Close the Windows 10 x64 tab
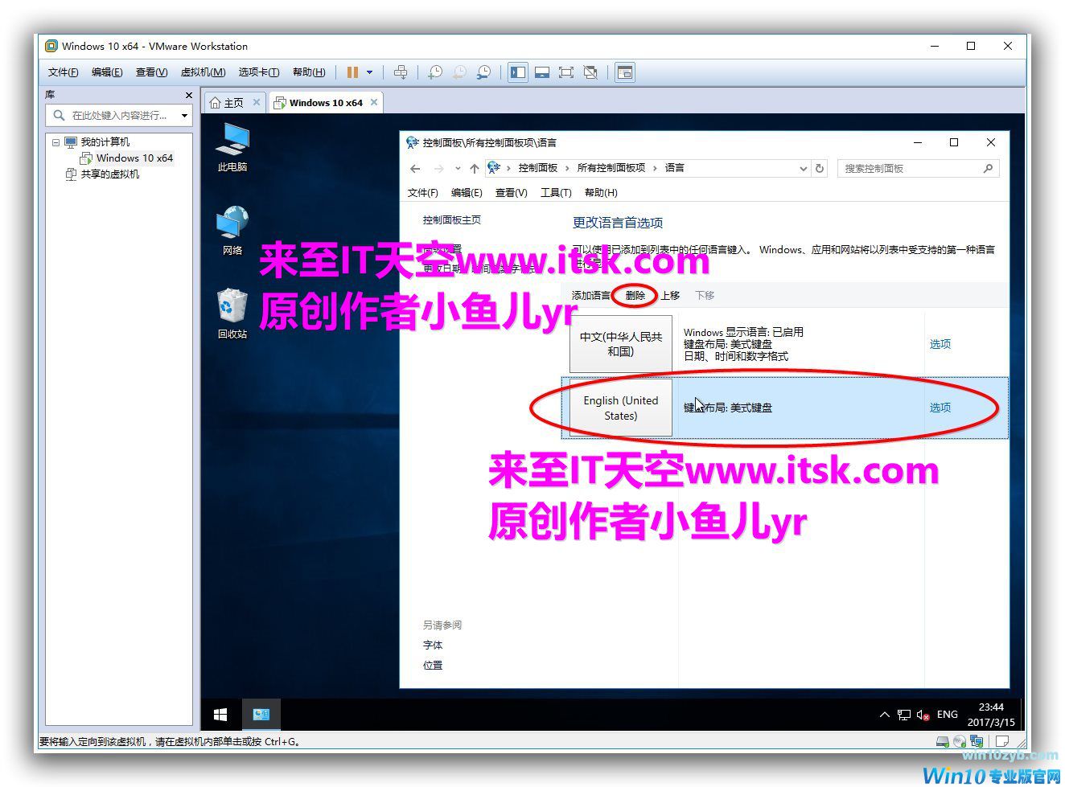1065x787 pixels. [x=373, y=102]
